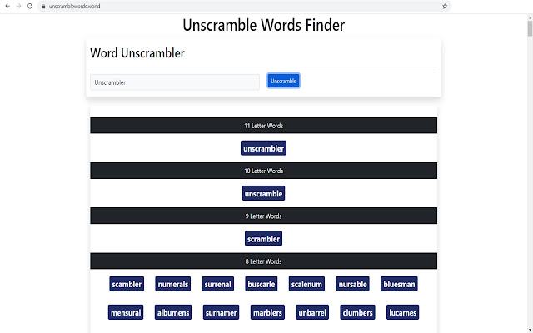Choose the word 'surrenal'
533x333 pixels.
(218, 284)
